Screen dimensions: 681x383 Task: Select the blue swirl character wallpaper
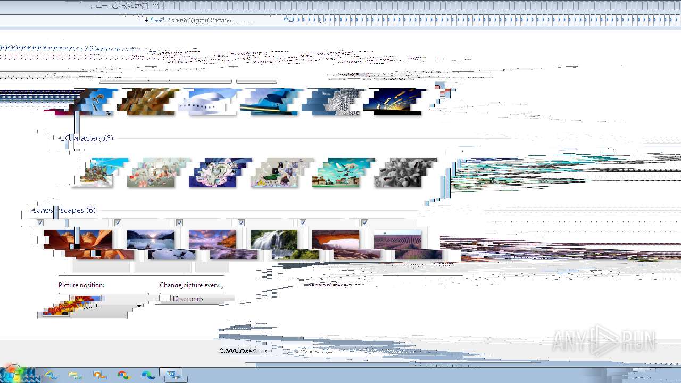219,173
